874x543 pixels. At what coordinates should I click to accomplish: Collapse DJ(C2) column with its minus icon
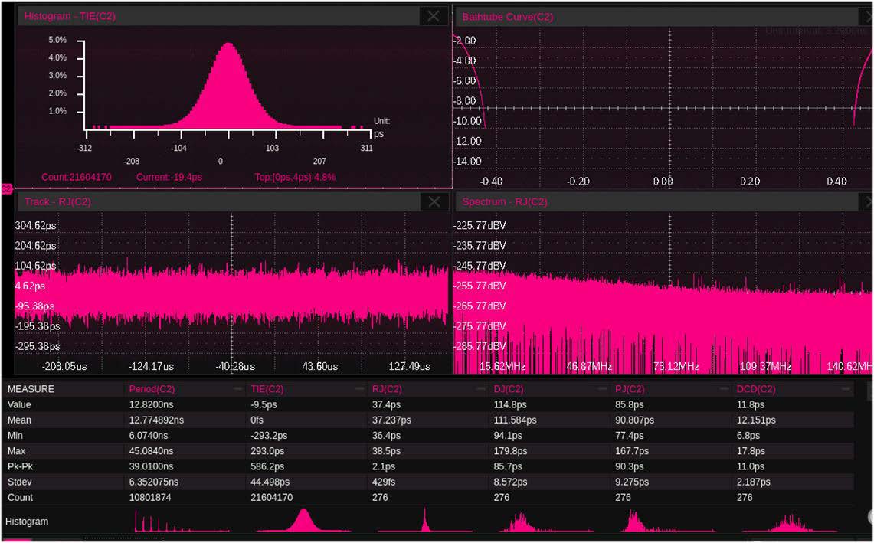point(601,389)
